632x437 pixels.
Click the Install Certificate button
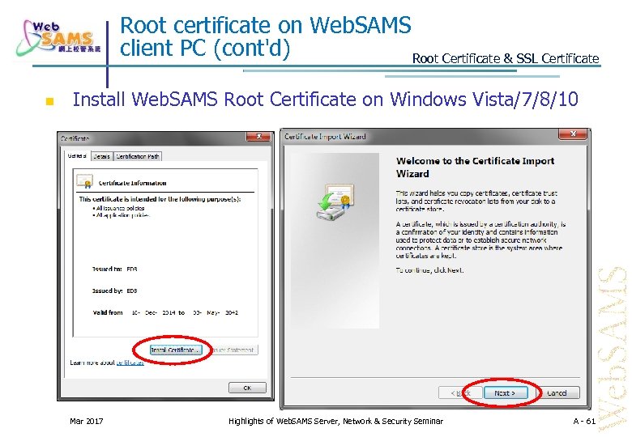pyautogui.click(x=176, y=350)
